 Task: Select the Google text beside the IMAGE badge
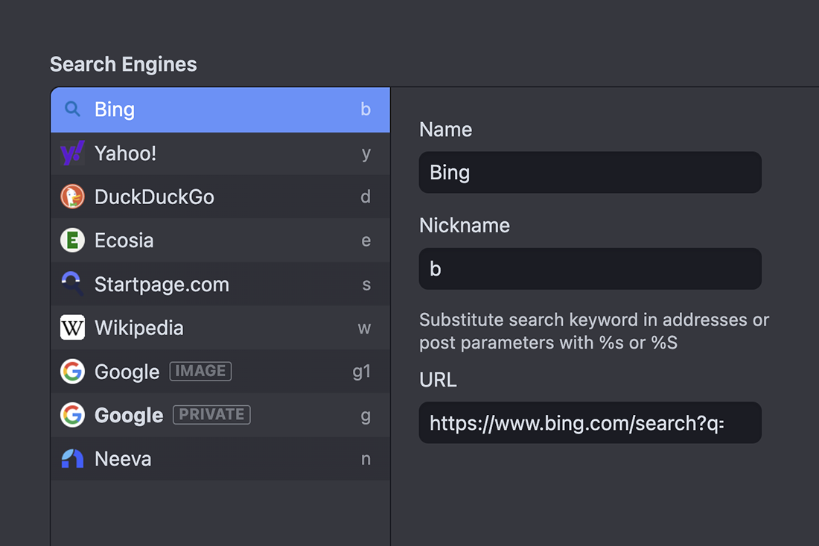pos(127,372)
